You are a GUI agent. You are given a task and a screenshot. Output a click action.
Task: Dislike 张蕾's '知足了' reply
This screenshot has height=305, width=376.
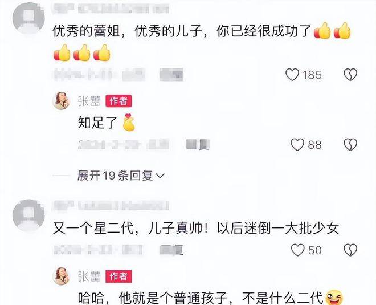pyautogui.click(x=350, y=144)
